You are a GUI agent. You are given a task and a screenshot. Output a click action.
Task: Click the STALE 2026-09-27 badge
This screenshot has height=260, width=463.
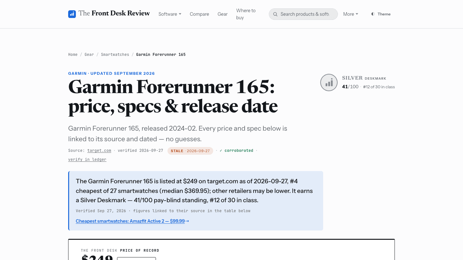point(190,151)
